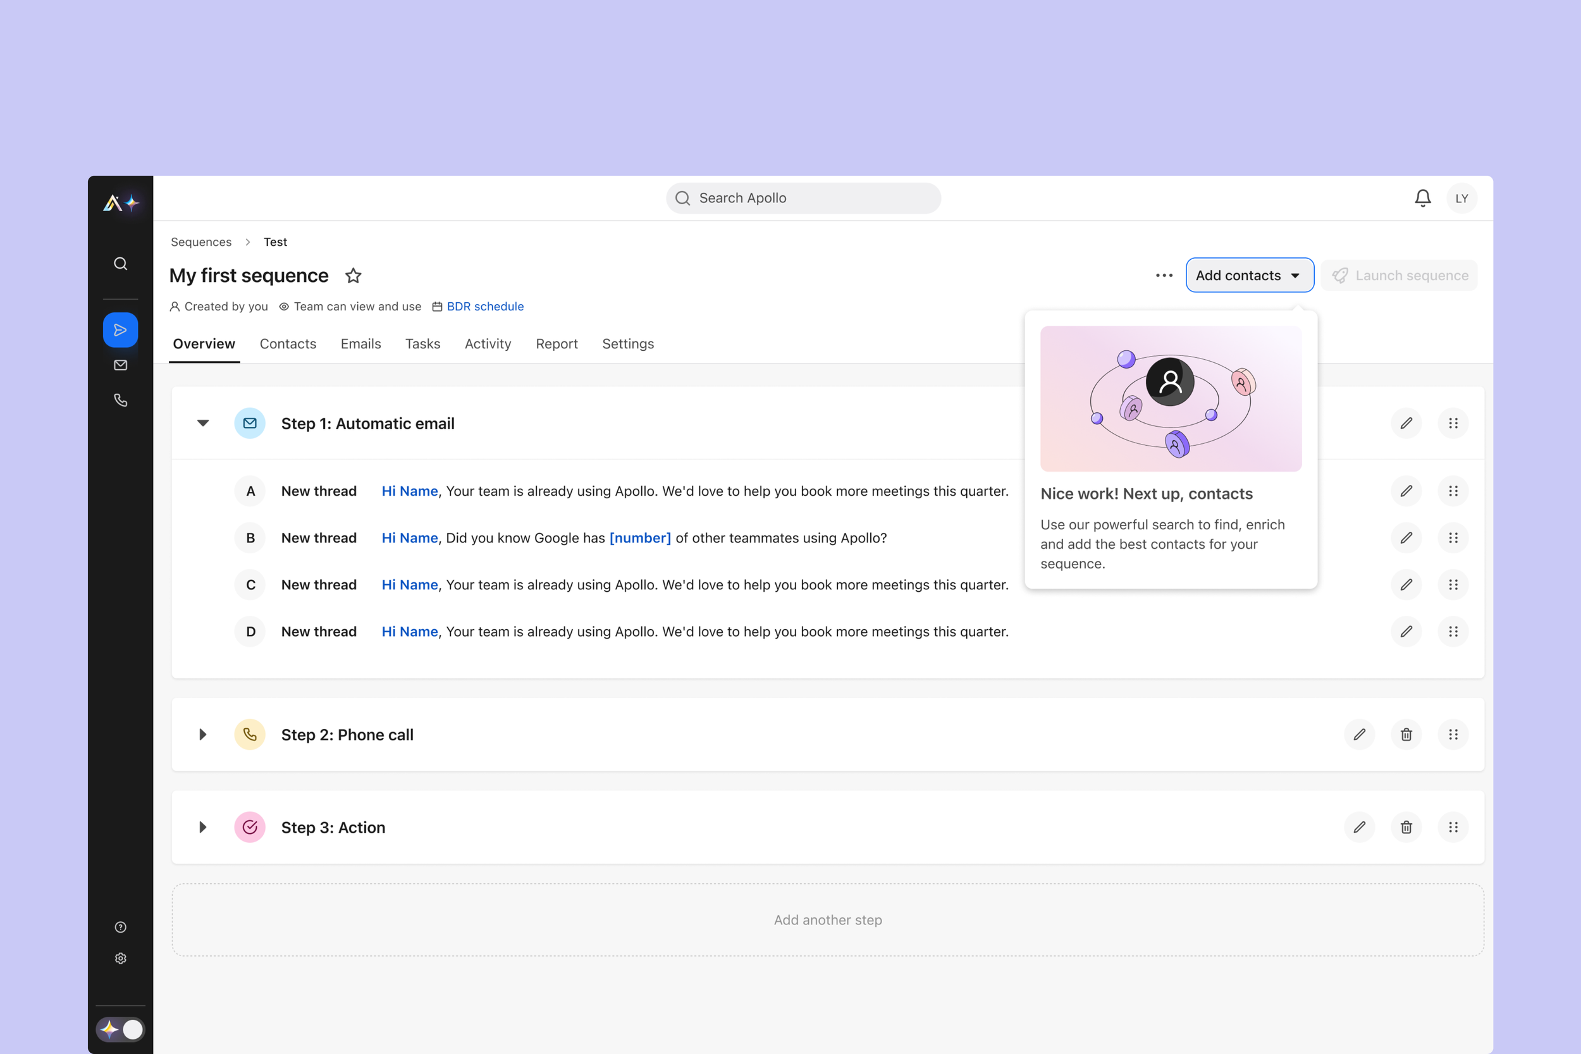The height and width of the screenshot is (1054, 1581).
Task: Star My first sequence as favorite
Action: (354, 276)
